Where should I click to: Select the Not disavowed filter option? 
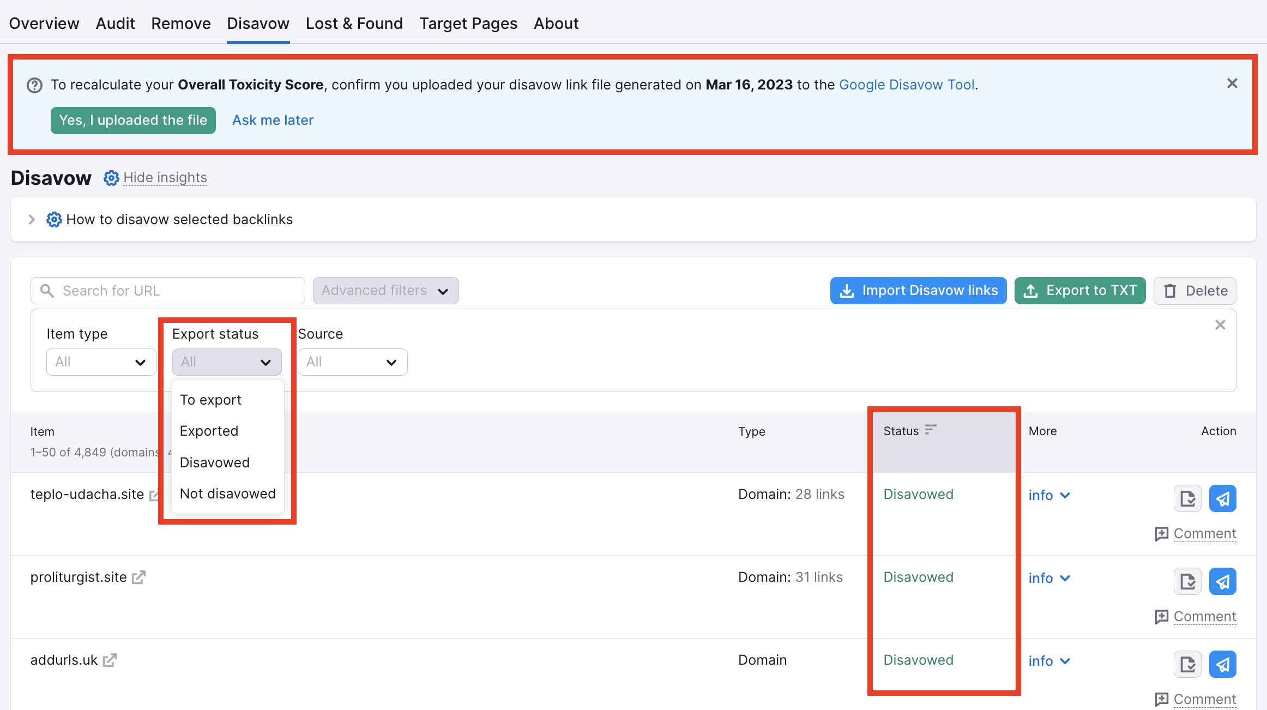coord(227,494)
